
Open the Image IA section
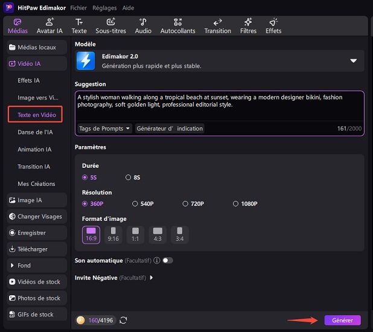tap(37, 200)
